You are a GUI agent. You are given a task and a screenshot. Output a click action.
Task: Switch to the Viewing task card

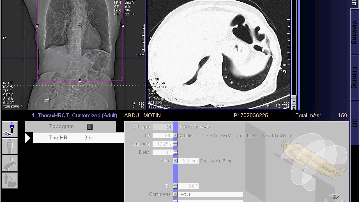pyautogui.click(x=355, y=32)
